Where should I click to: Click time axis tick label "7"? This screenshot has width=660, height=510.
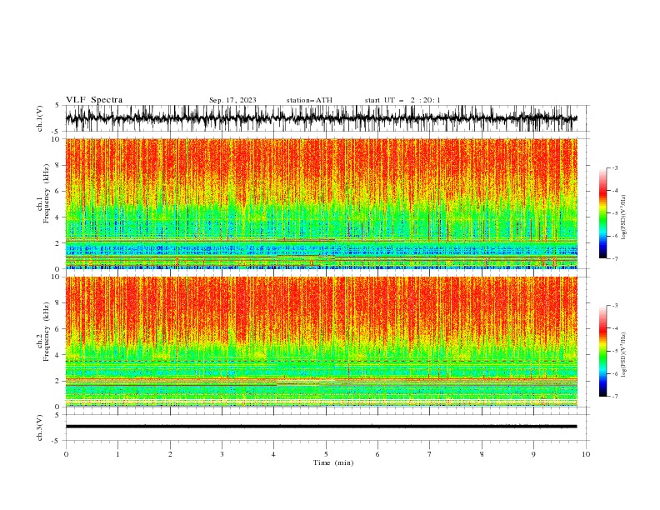(x=430, y=454)
